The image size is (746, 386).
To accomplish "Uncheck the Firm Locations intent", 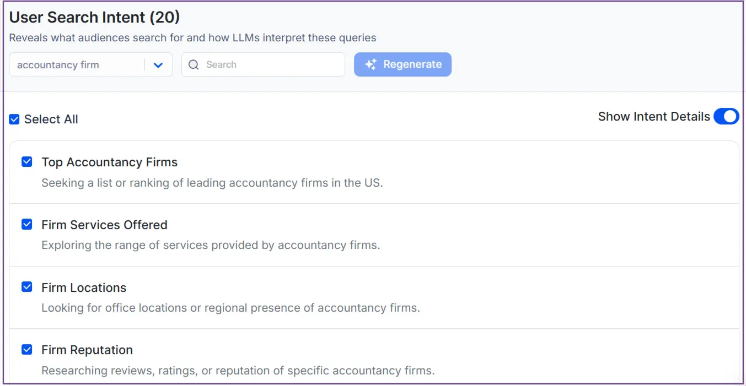I will click(26, 286).
